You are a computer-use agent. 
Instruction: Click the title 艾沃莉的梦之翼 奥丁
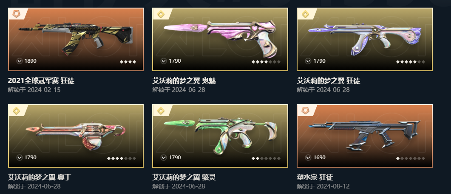click(x=40, y=177)
